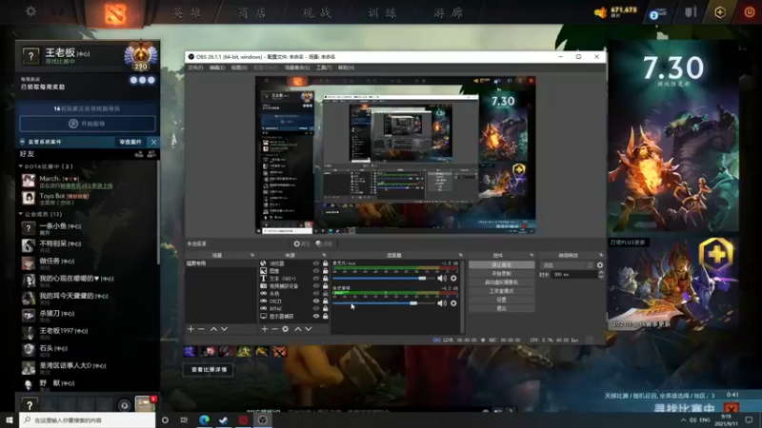Open OBS 编辑(E) menu
Screen dimensions: 762x428
pyautogui.click(x=217, y=68)
